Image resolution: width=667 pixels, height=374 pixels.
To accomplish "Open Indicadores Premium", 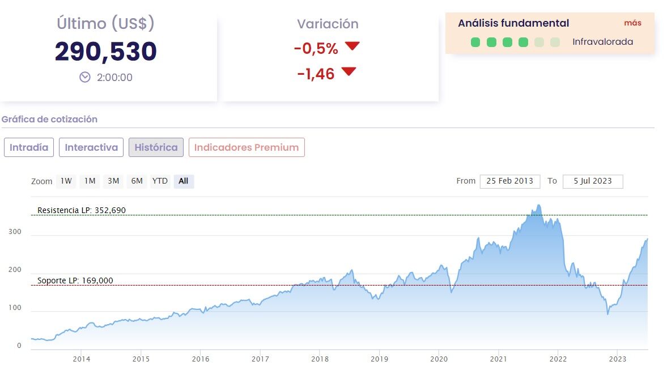I will 247,147.
